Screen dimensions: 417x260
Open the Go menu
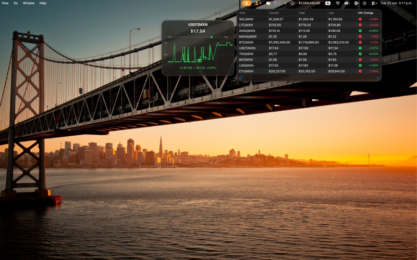(16, 3)
